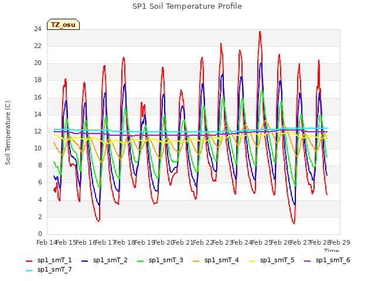Click the blue sp1_smT_2 legend swatch
This screenshot has width=375, height=281.
click(x=84, y=261)
